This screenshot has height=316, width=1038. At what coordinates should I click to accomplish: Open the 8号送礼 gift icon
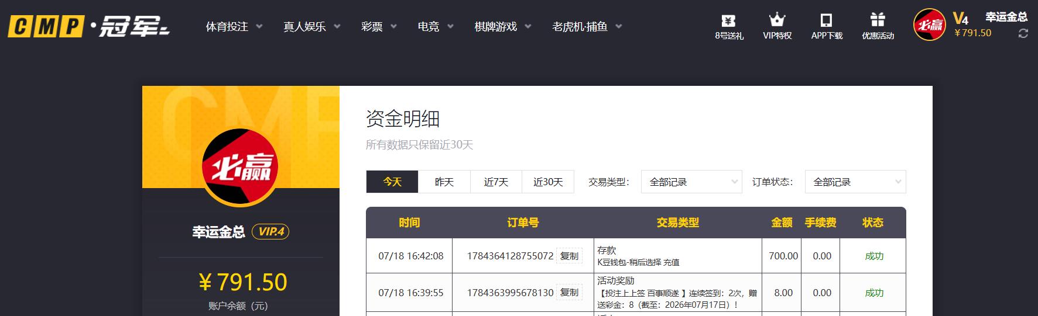point(729,21)
